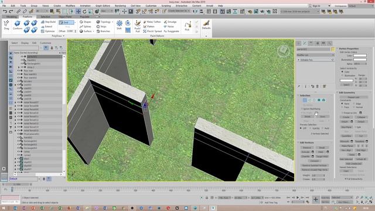Screen dimensions: 375x211
Task: Set Constraints to Edge radio
Action: [354, 104]
